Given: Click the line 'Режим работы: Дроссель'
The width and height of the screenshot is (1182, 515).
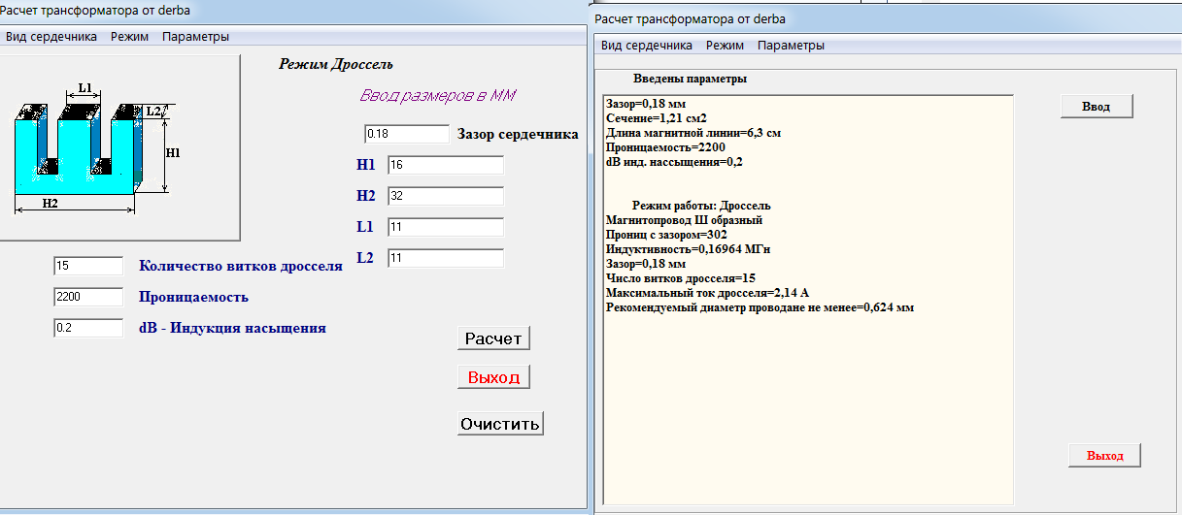Looking at the screenshot, I should click(x=701, y=206).
